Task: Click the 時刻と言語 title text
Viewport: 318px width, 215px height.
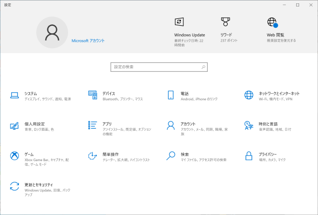Action: click(x=268, y=124)
